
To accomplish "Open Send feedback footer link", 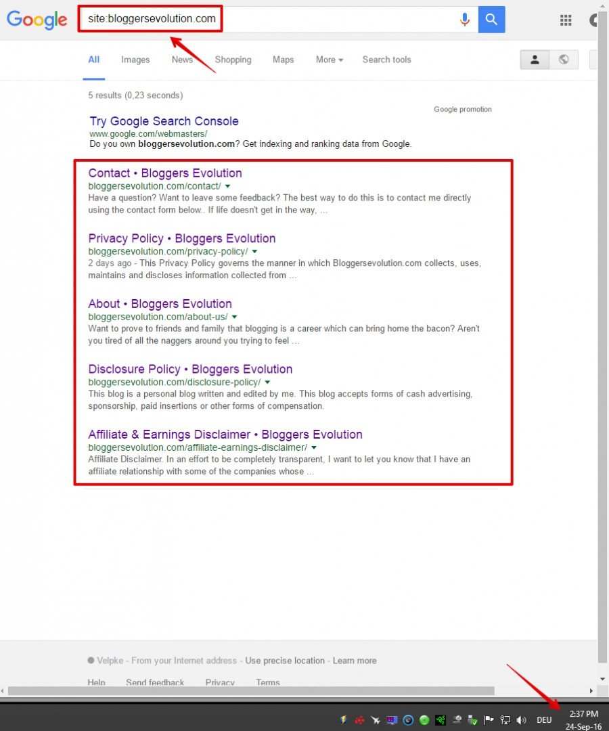I will pyautogui.click(x=155, y=682).
